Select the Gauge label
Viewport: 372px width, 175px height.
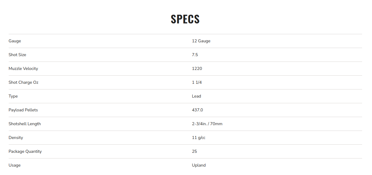tap(15, 41)
